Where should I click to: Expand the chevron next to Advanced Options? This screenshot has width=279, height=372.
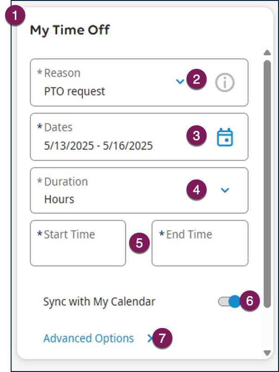click(149, 339)
